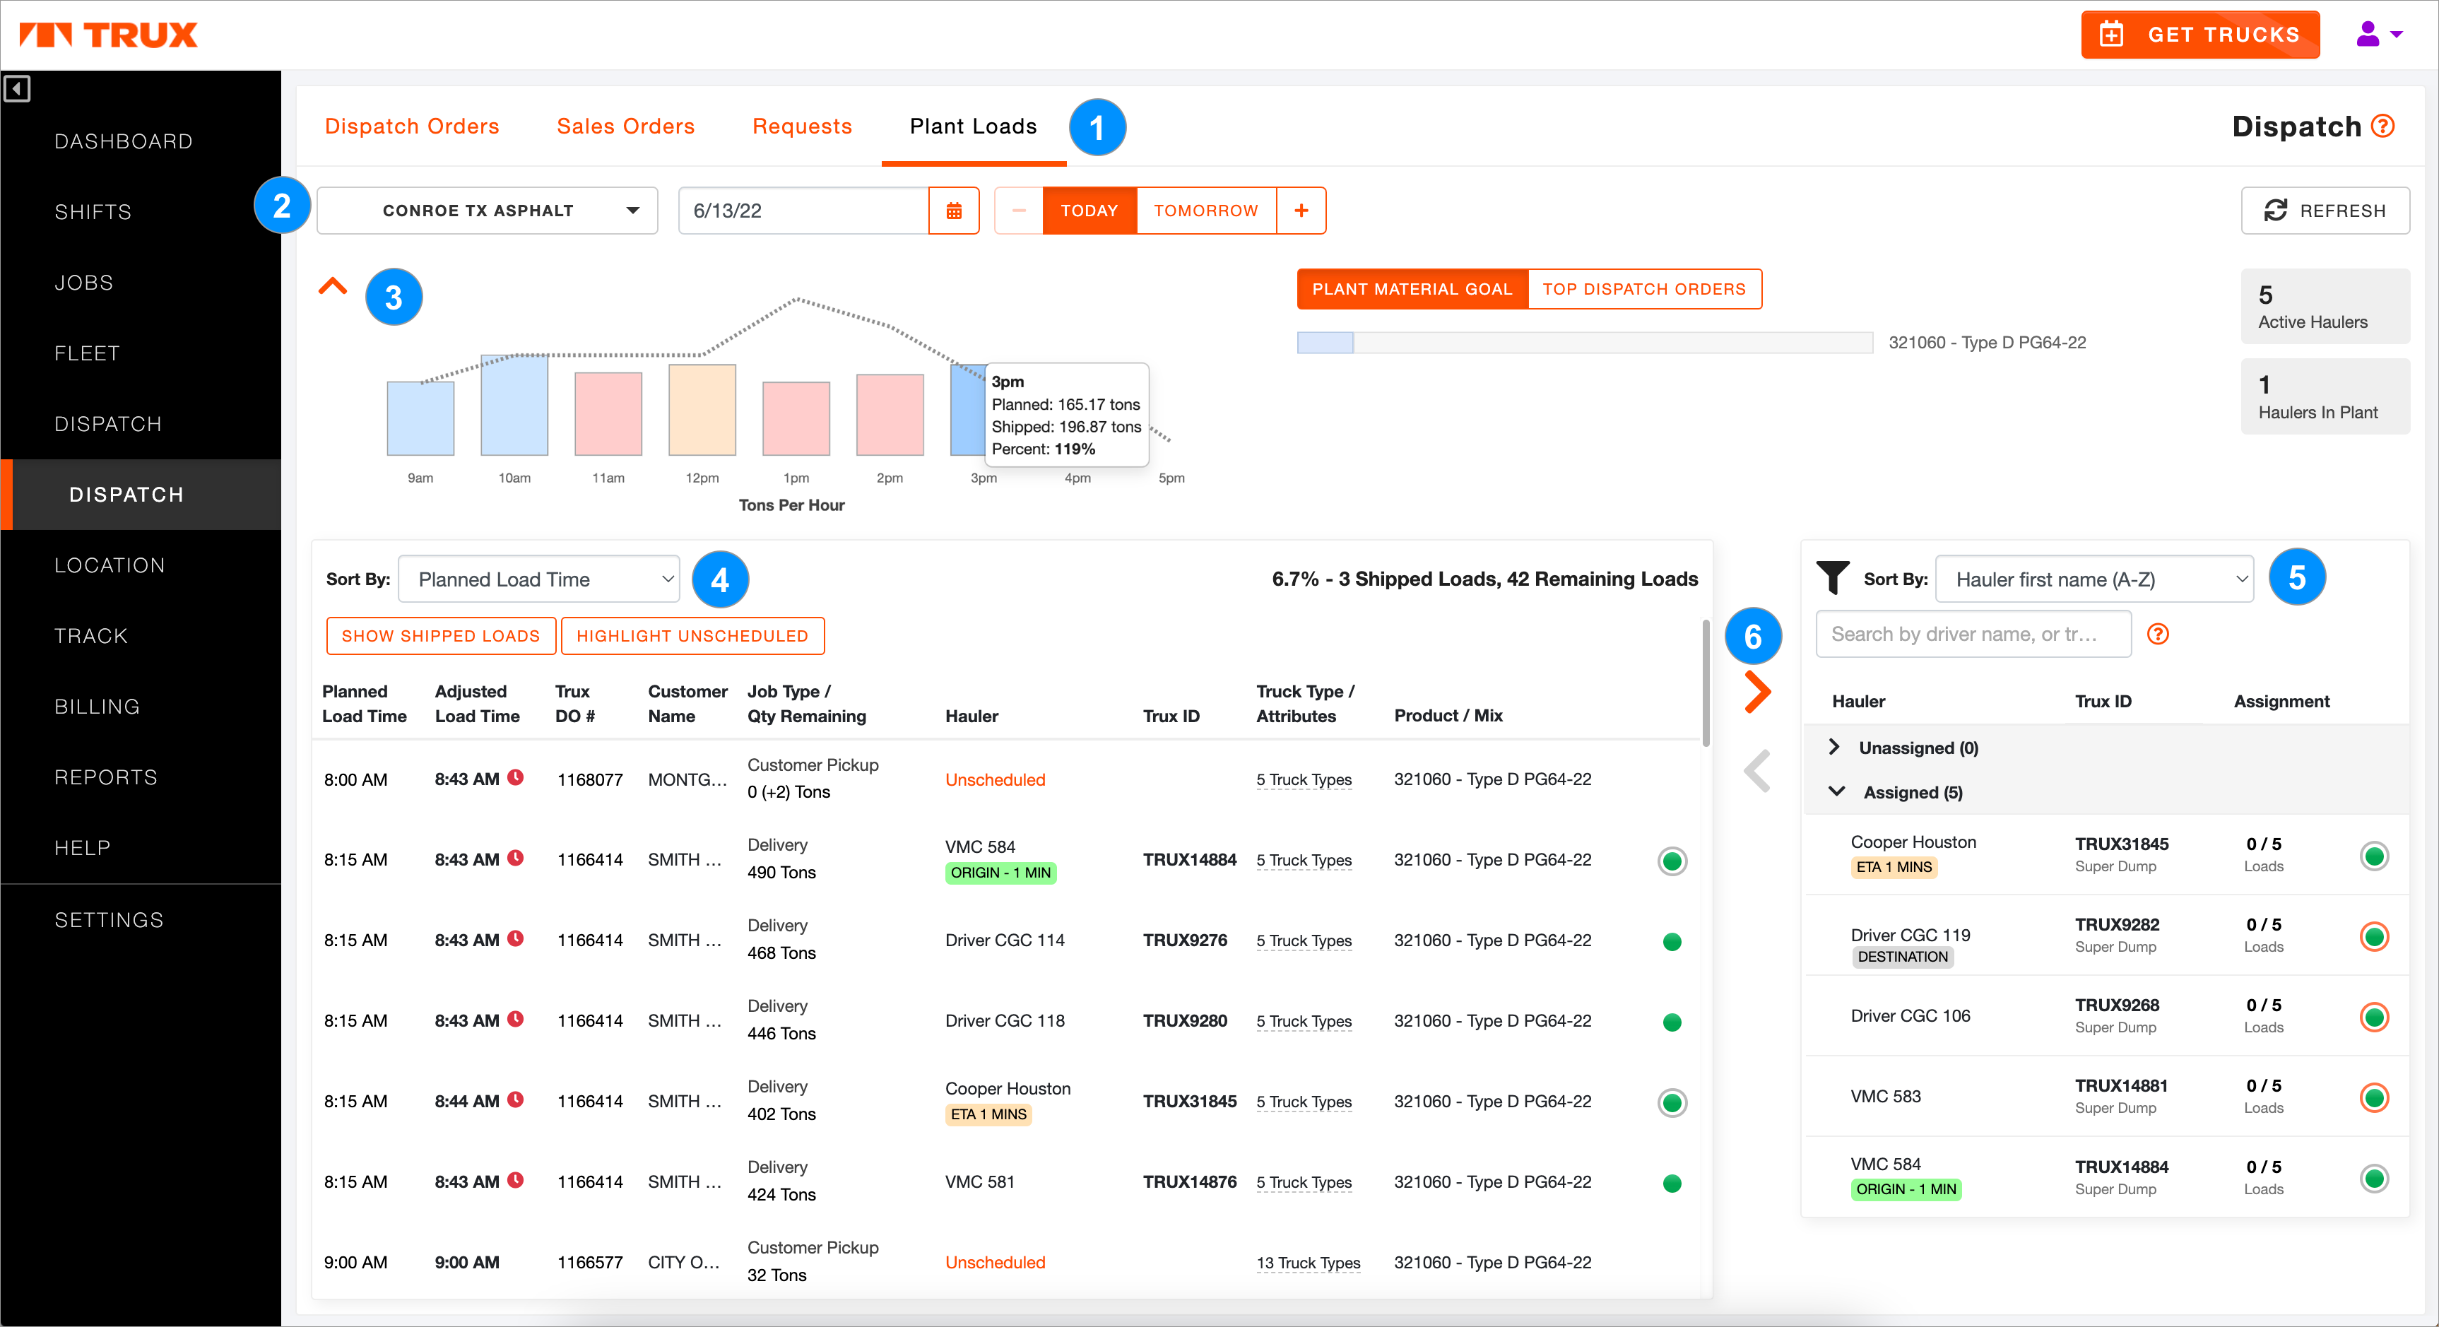The image size is (2439, 1327).
Task: Open Settings in the sidebar
Action: click(109, 920)
